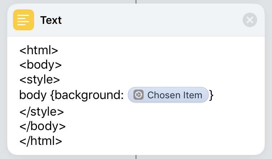
Task: Select the Chosen Item variable label
Action: click(174, 95)
